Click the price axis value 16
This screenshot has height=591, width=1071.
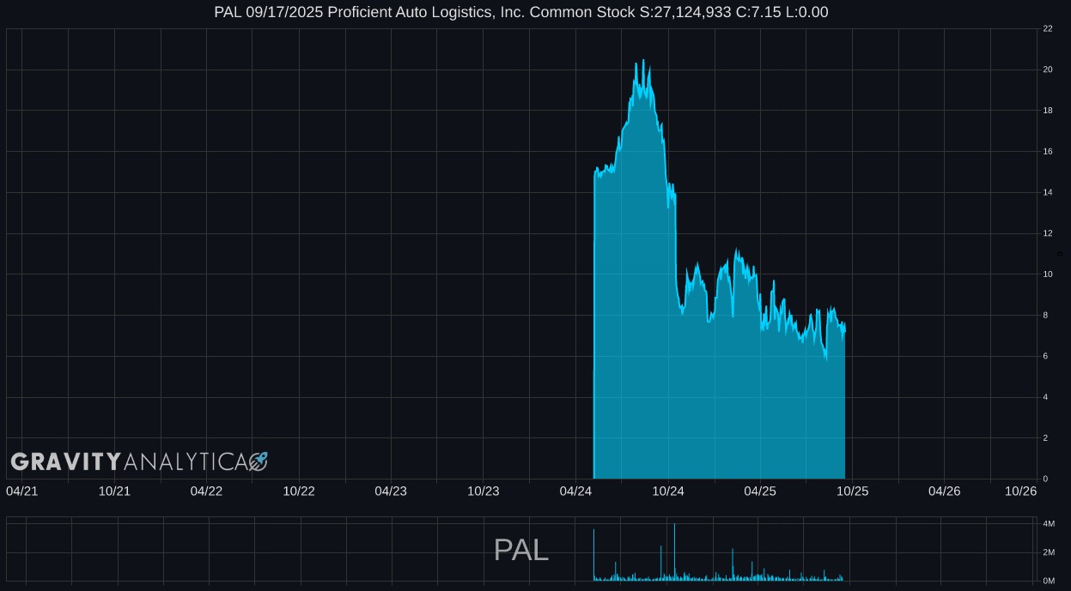[x=1048, y=152]
